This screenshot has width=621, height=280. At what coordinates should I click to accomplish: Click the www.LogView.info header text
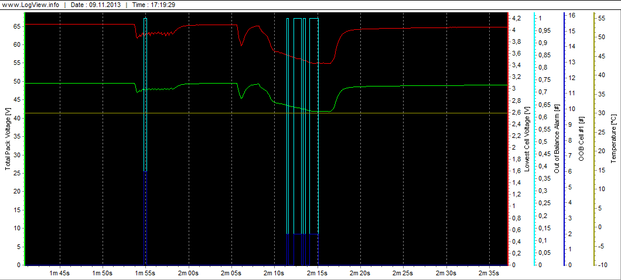tap(30, 5)
